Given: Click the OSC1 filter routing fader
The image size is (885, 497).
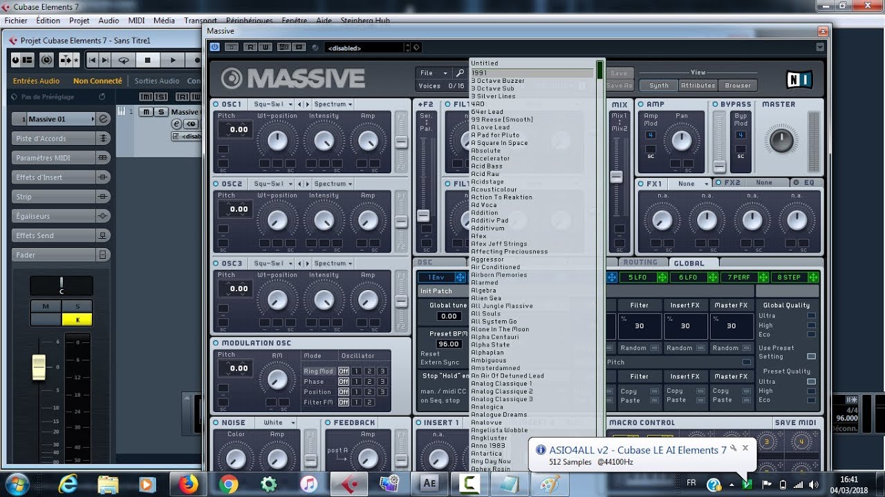Looking at the screenshot, I should click(401, 142).
